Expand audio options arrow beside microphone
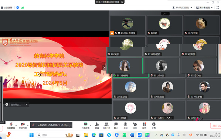The width and height of the screenshot is (221, 139). coord(16,125)
